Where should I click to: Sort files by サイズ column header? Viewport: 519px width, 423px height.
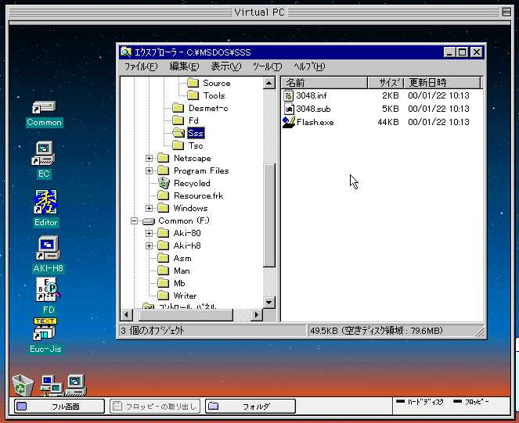[386, 82]
